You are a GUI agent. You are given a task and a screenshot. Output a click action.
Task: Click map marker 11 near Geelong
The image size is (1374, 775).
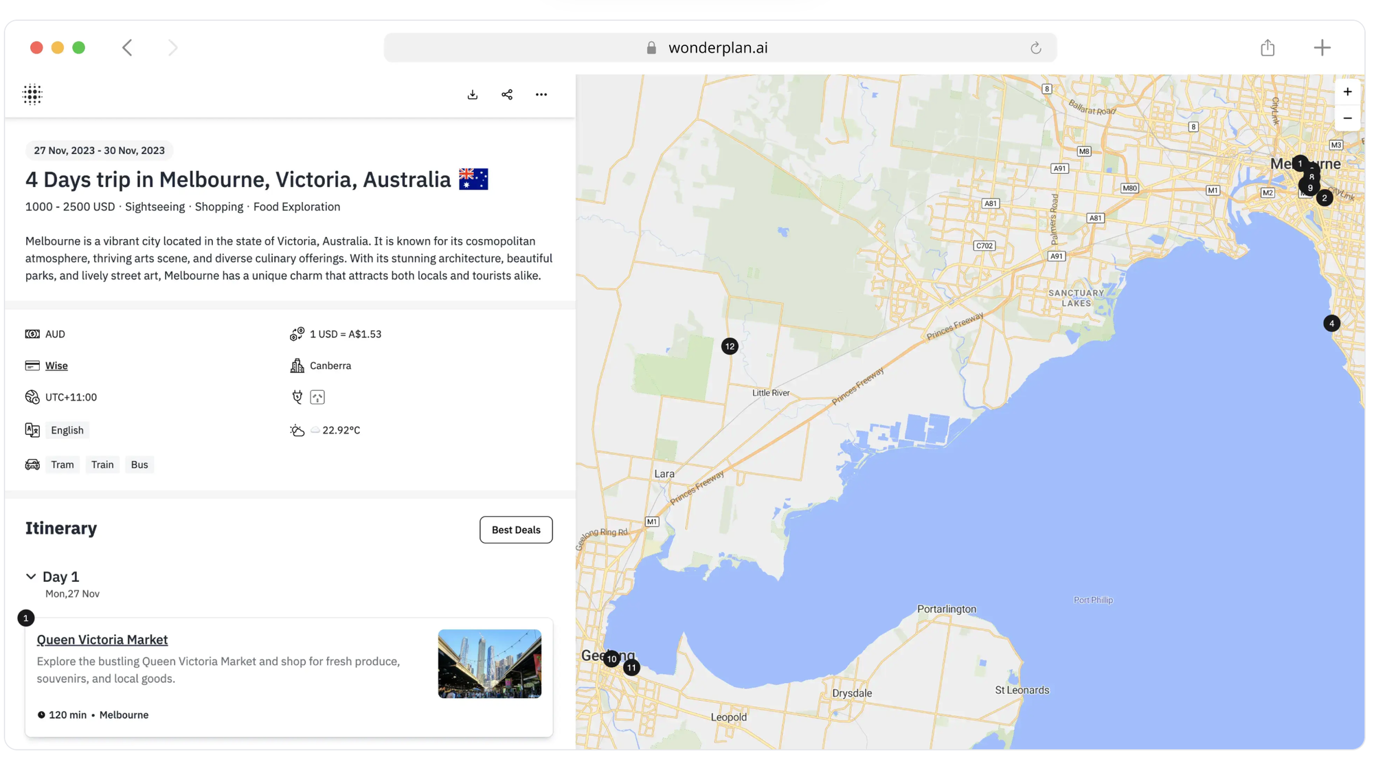coord(631,668)
